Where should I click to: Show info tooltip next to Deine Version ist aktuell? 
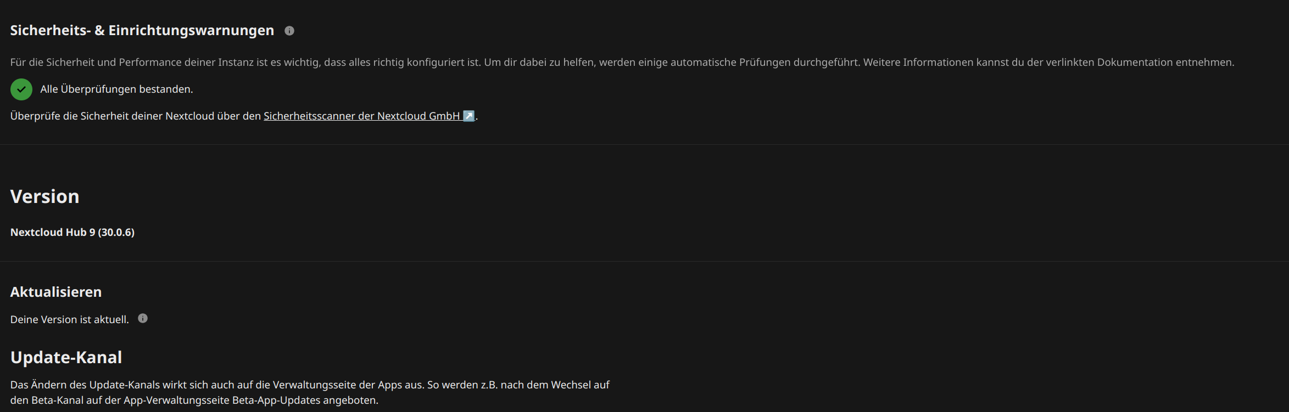(143, 318)
